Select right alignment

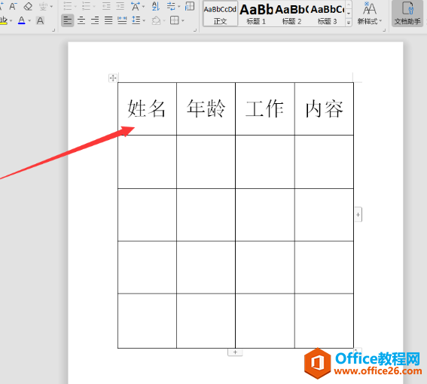[95, 20]
